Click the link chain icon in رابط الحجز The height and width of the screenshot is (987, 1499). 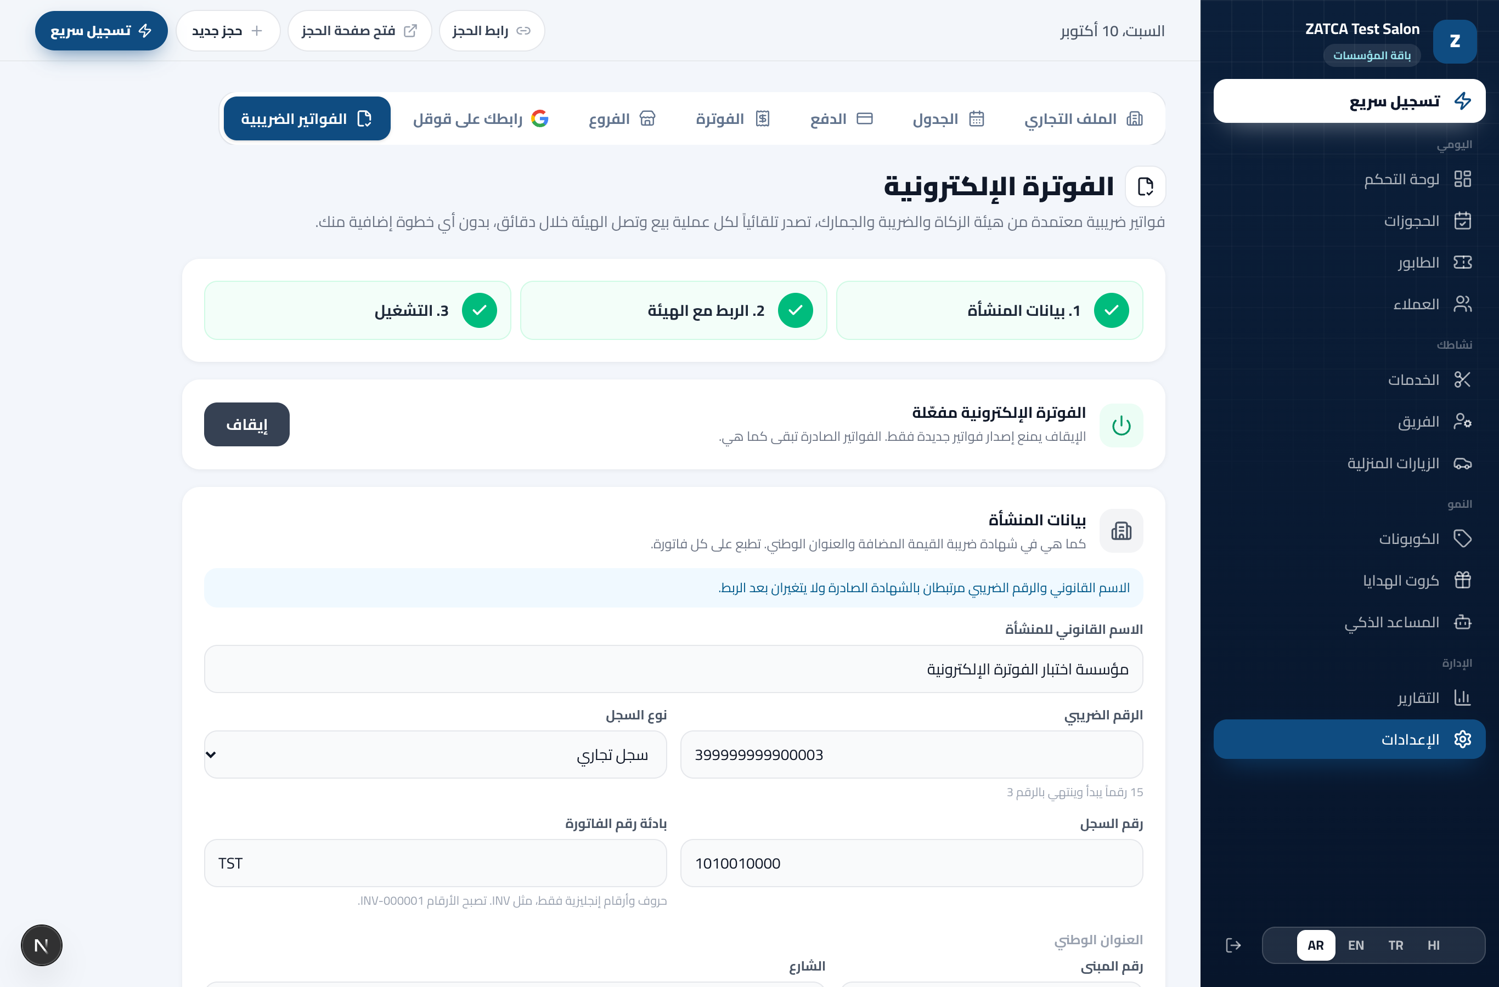pos(523,31)
